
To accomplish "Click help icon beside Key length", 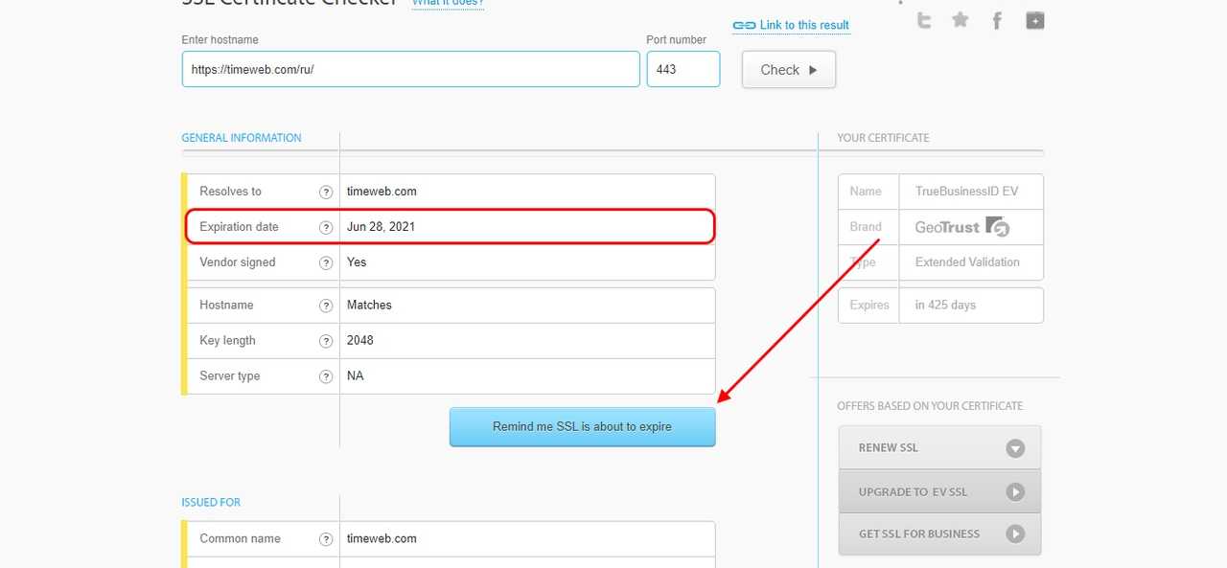I will [326, 341].
